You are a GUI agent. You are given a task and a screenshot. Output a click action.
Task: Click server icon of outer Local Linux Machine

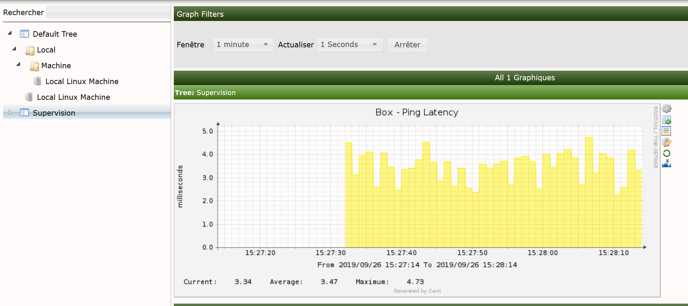point(29,97)
